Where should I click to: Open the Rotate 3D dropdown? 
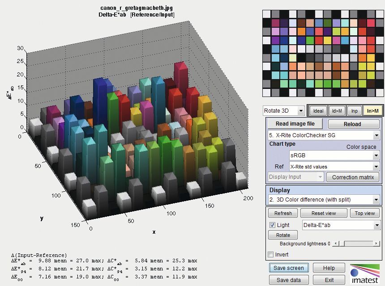click(x=283, y=111)
